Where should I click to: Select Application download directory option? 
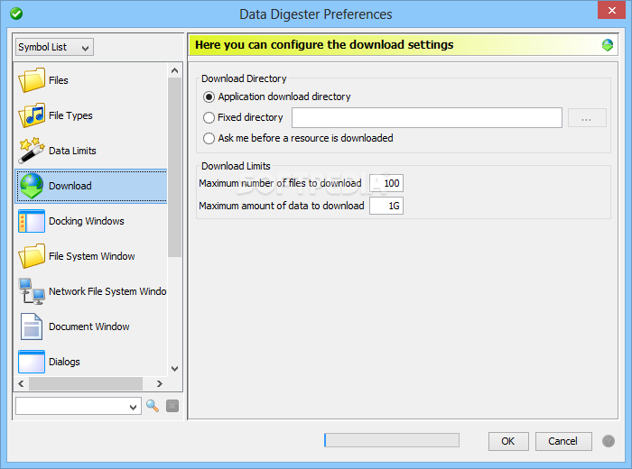click(277, 97)
